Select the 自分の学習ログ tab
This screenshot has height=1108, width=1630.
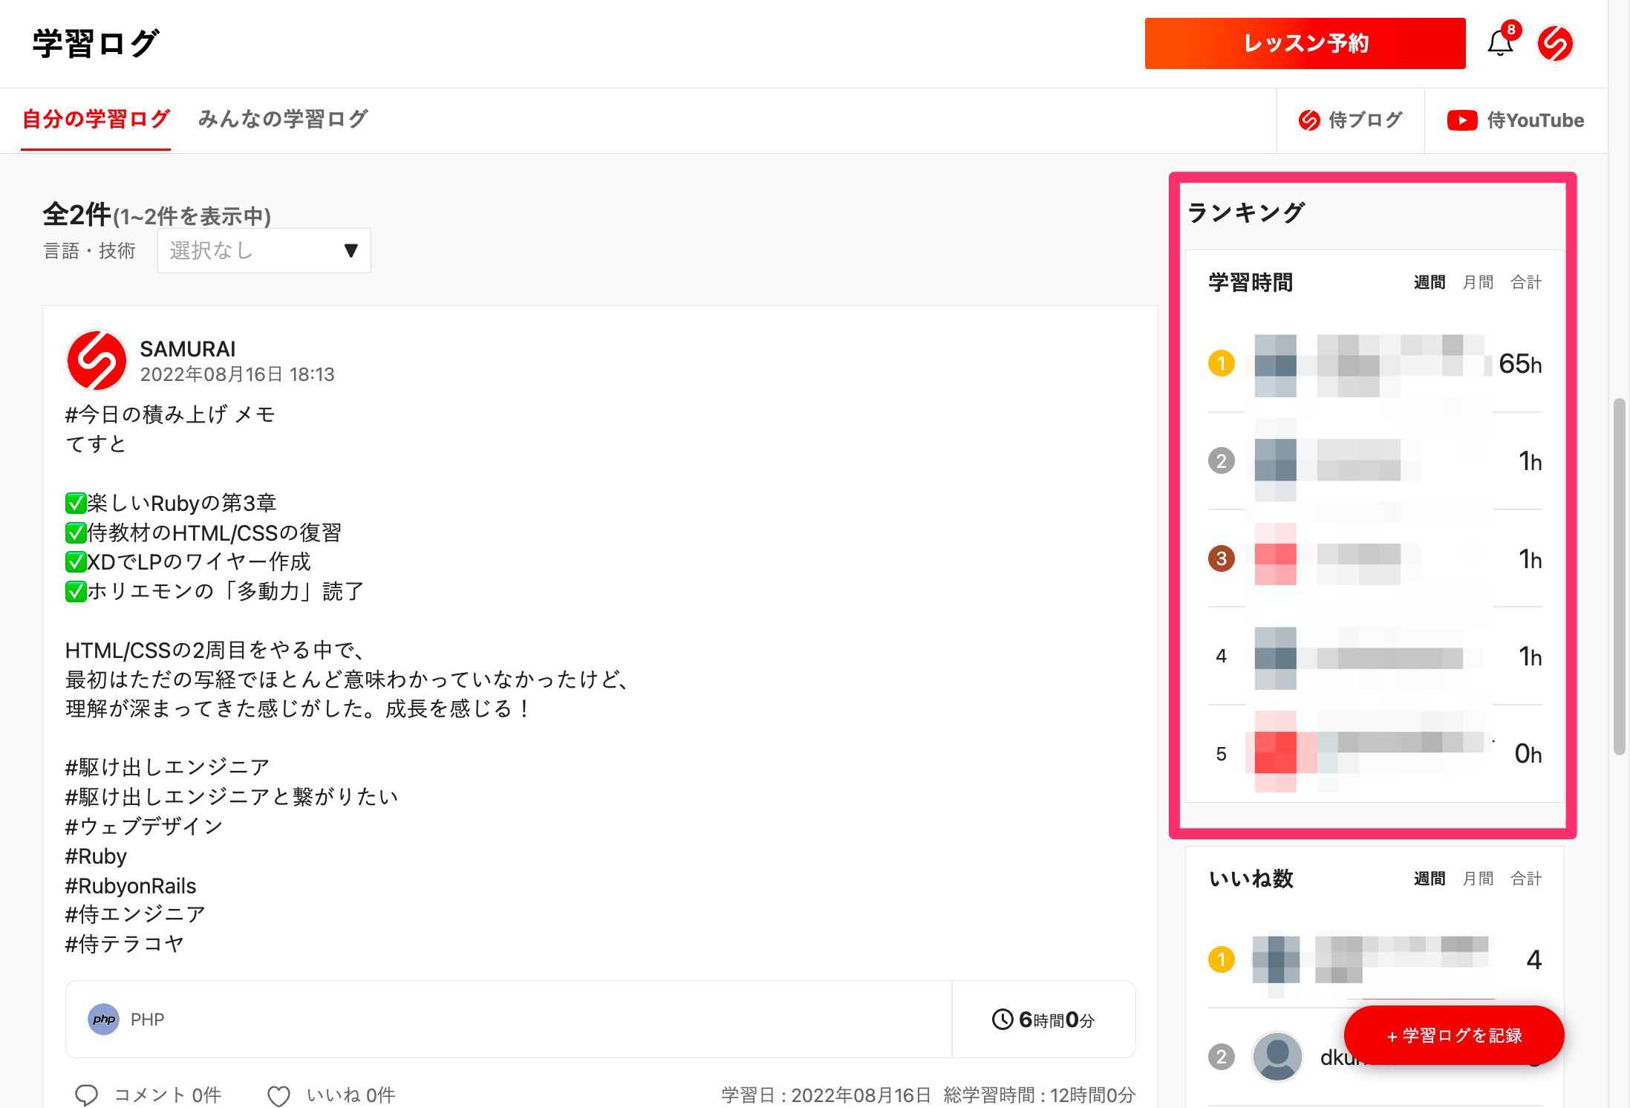[x=96, y=119]
